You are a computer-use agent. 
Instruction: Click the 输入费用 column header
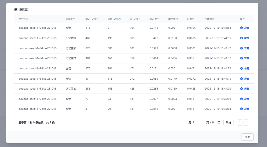154,19
